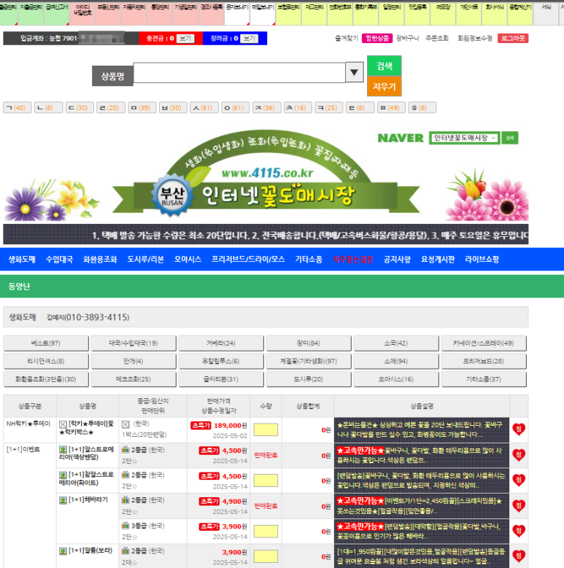The image size is (564, 568).
Task: Open the product photo icon beside [1+1]왕알스트로메리아(화이트)
Action: click(x=63, y=475)
